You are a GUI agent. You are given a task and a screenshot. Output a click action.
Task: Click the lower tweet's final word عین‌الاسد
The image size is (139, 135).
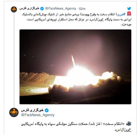click(123, 130)
